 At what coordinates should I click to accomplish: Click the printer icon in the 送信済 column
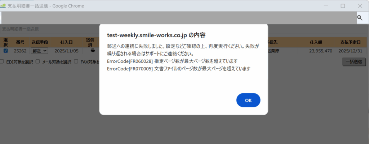coord(93,51)
